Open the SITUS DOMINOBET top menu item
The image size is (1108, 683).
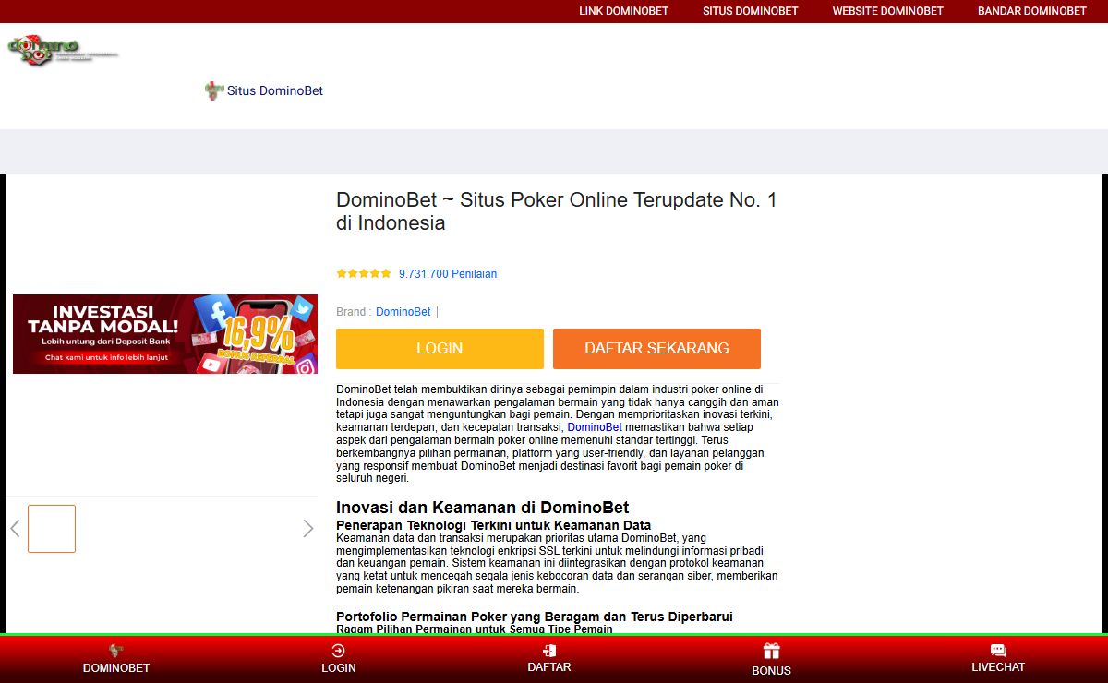point(750,11)
